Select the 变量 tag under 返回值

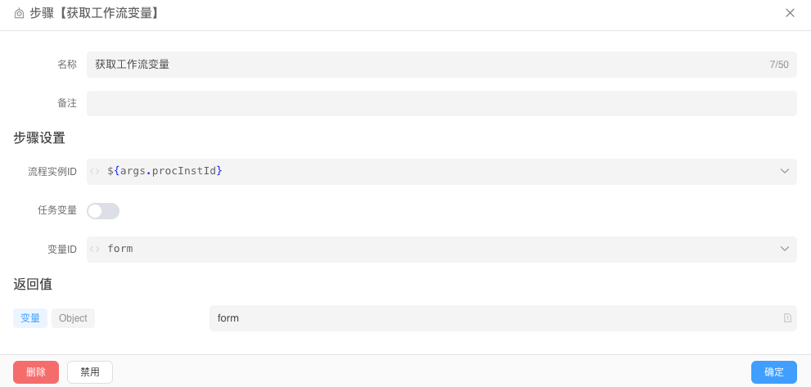(30, 318)
